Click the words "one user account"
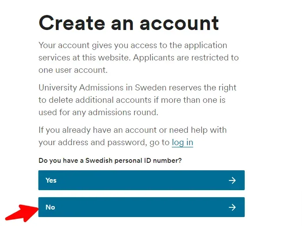Screen dimensions: 302x240 [x=73, y=70]
